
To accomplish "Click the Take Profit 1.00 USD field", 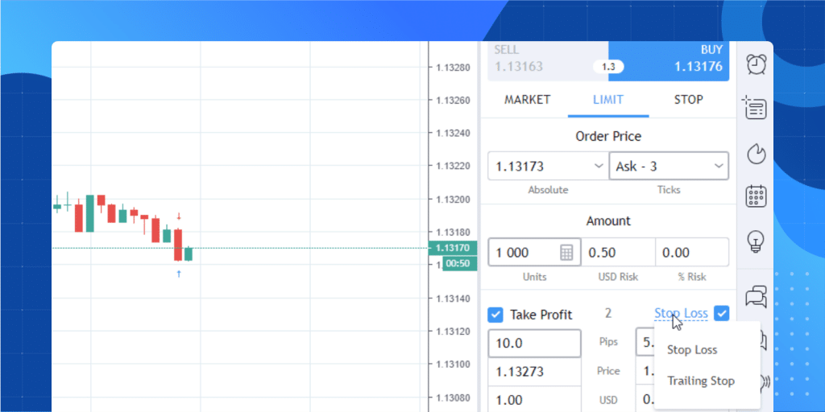I will 535,401.
